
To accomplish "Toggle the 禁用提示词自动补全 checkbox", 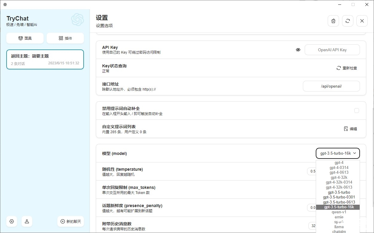I will point(357,111).
